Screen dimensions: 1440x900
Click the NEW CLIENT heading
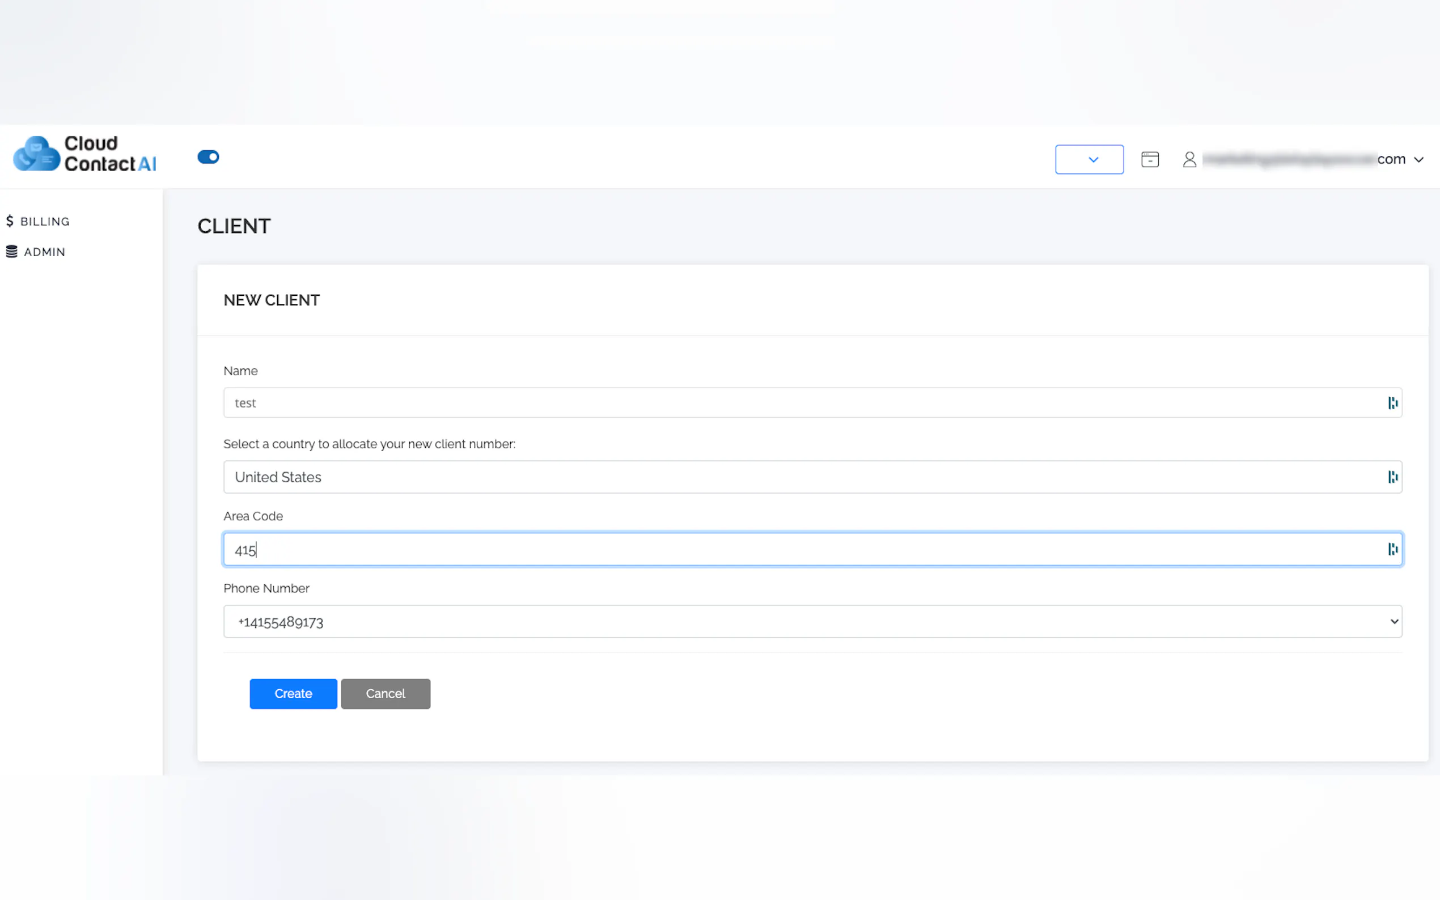point(272,300)
